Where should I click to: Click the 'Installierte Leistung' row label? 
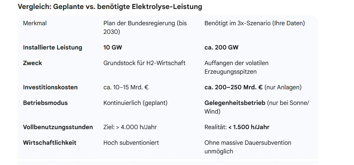coord(53,47)
